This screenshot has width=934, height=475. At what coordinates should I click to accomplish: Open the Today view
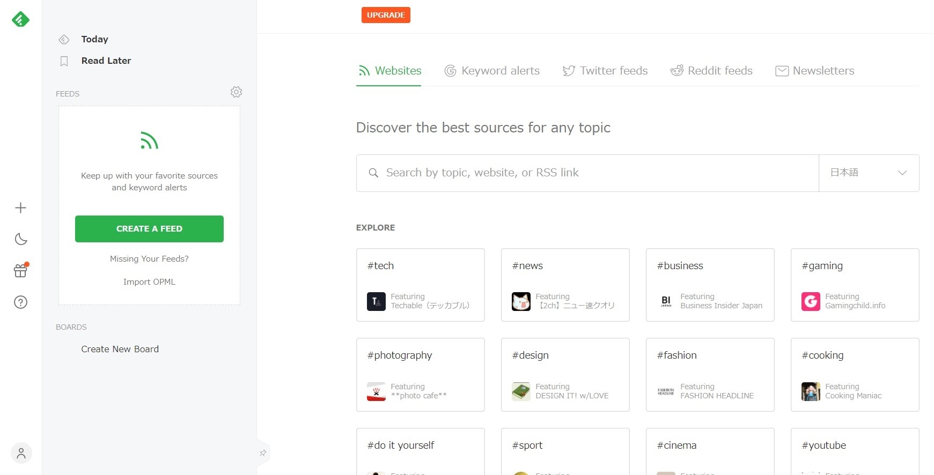pos(94,39)
